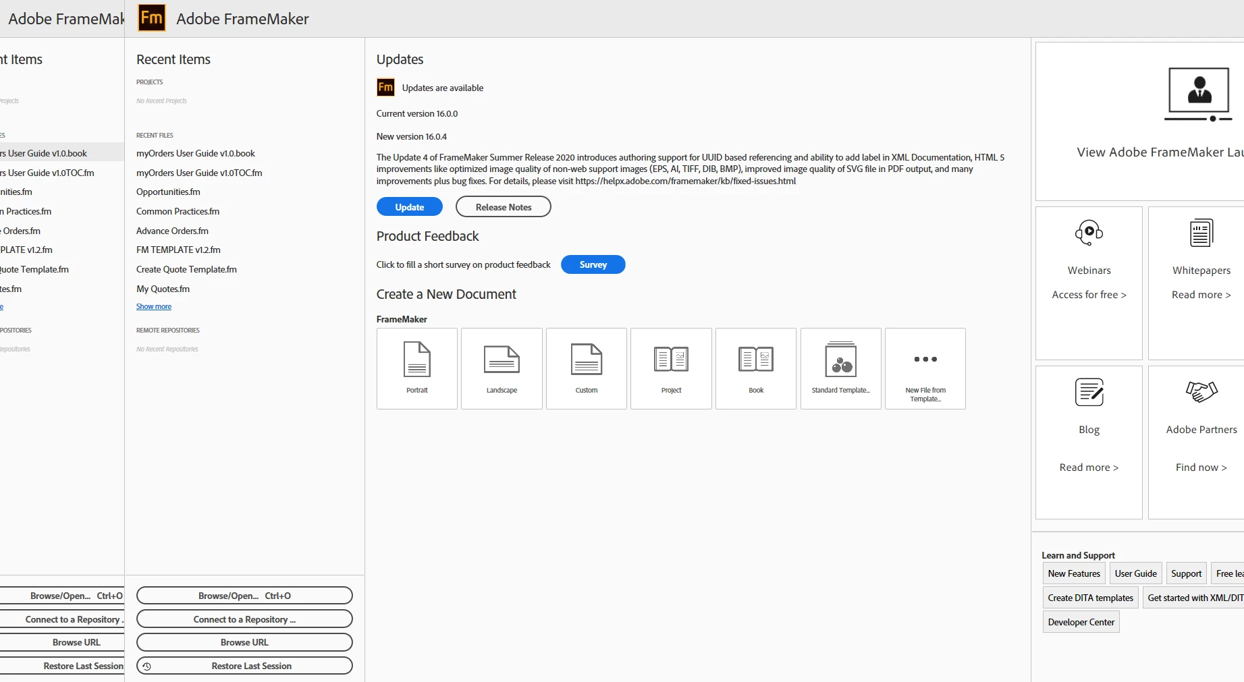Open recent file Advance Orders.fm

pos(172,231)
